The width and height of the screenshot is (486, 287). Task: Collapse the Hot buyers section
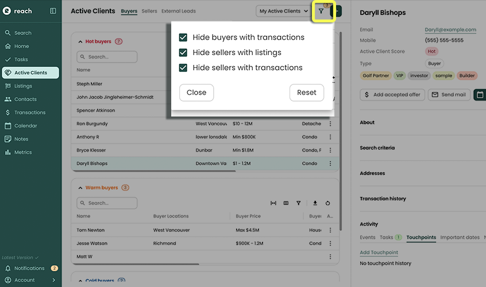[80, 41]
